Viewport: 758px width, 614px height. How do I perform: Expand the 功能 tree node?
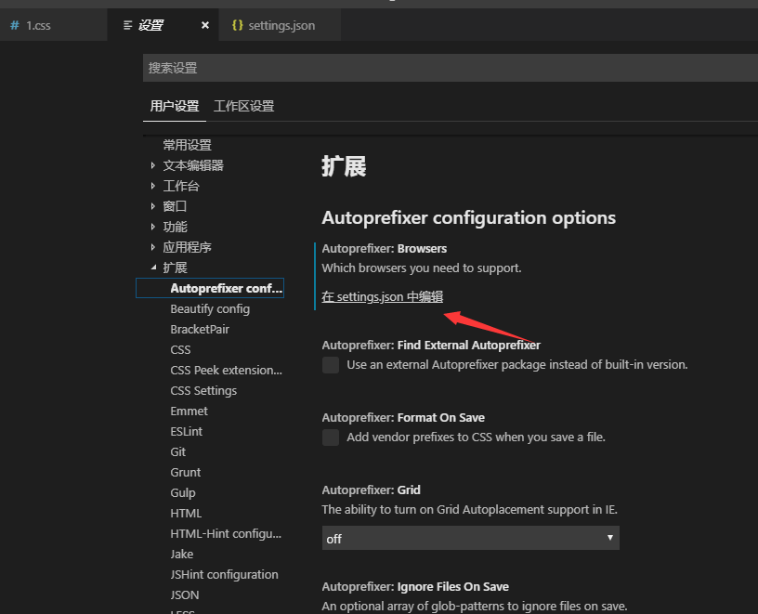[152, 227]
